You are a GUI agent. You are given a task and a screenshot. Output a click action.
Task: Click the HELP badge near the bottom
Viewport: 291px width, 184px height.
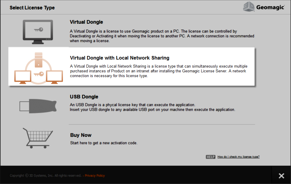point(210,157)
